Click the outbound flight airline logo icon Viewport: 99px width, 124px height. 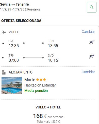(x=92, y=42)
